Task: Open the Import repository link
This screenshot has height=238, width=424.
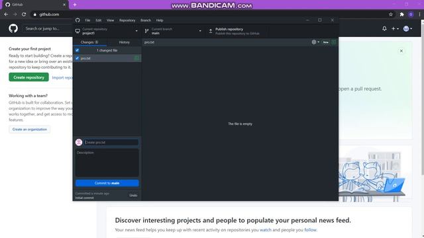Action: (x=62, y=78)
